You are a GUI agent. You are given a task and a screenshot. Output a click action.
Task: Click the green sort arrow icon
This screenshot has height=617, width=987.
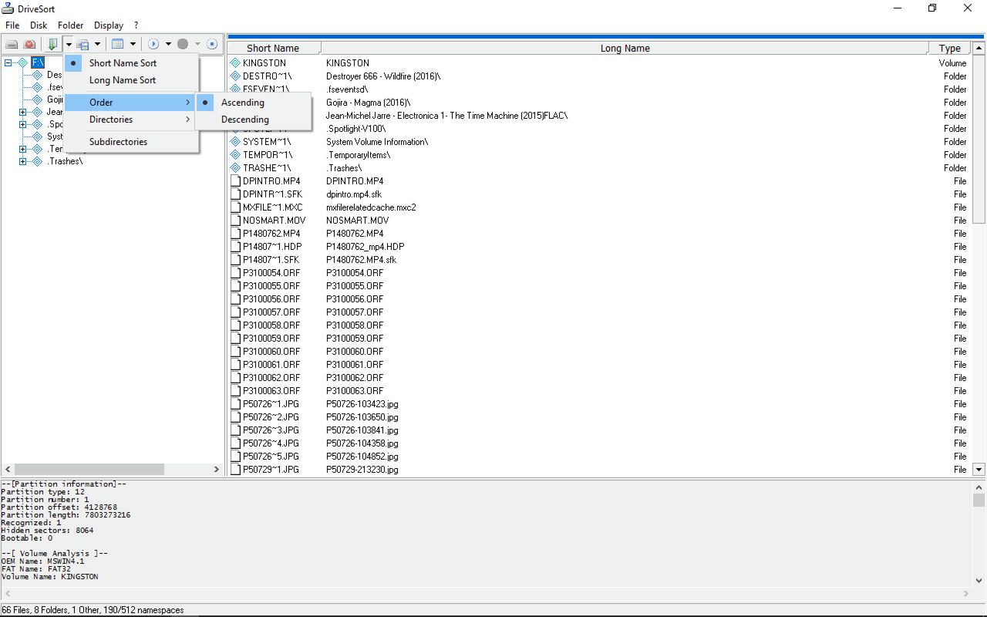pos(52,44)
